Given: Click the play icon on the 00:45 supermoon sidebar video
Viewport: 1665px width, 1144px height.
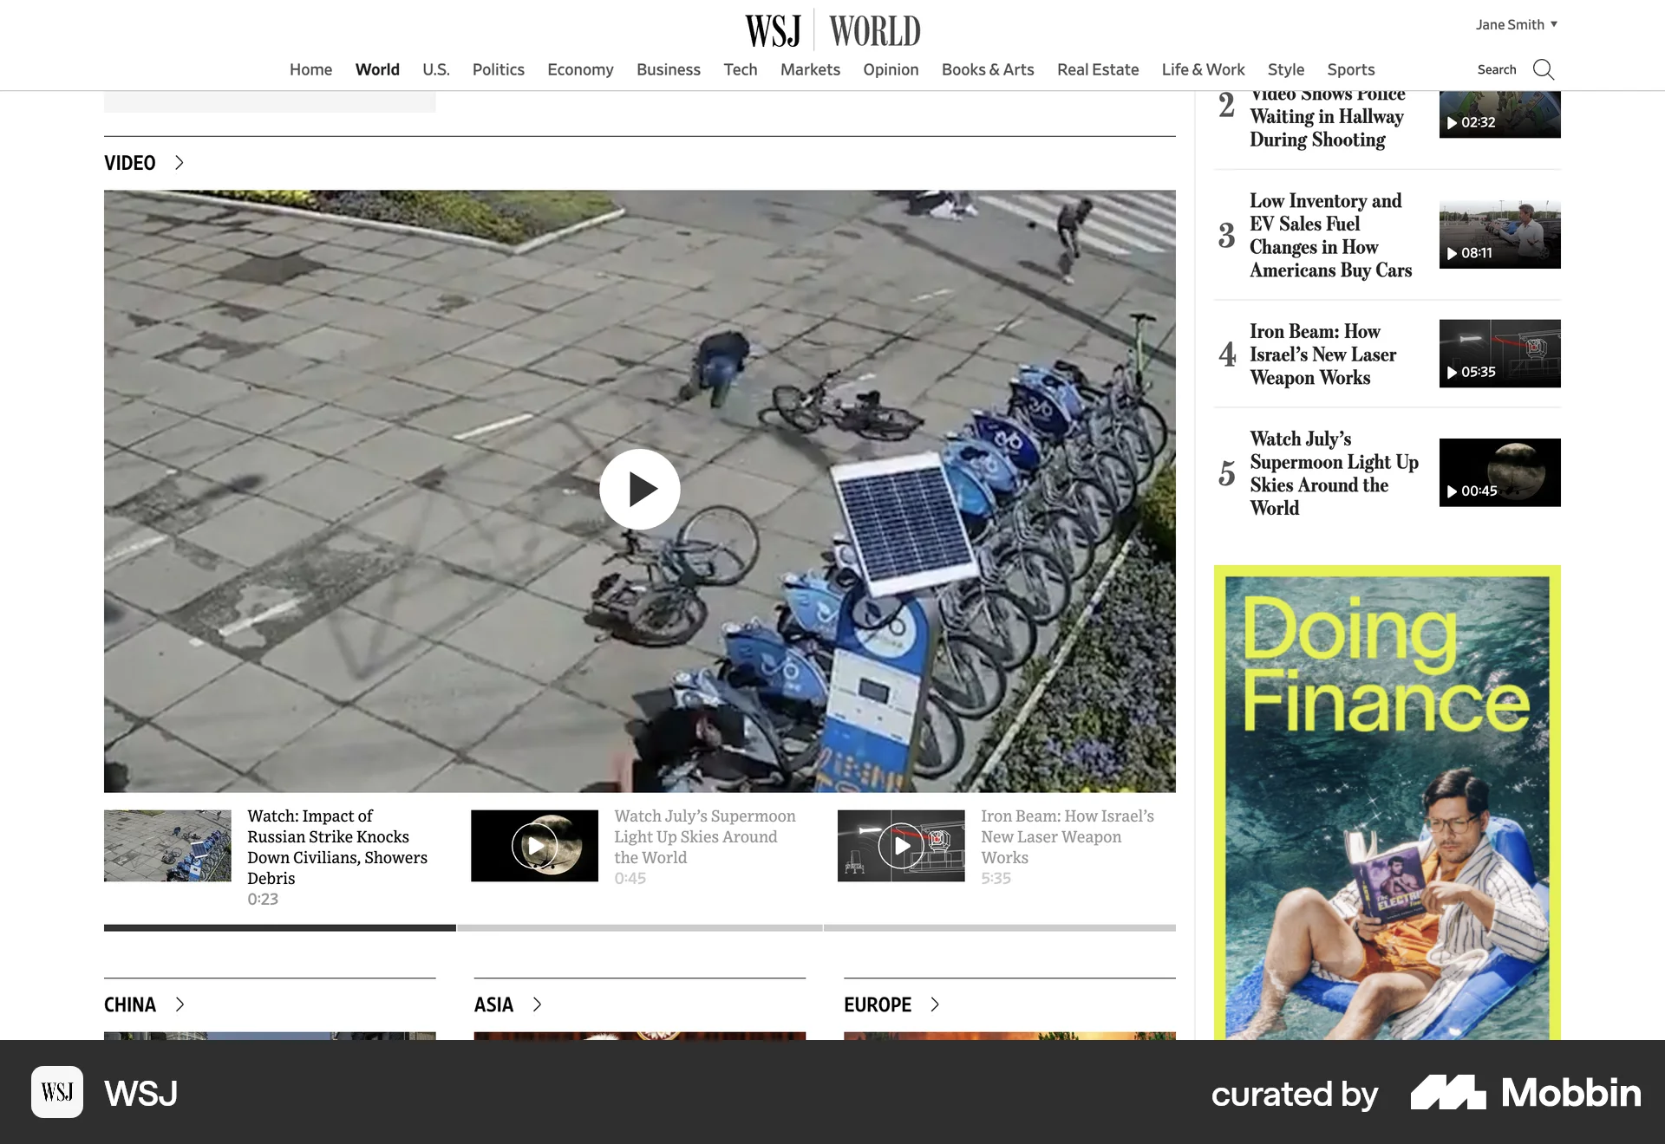Looking at the screenshot, I should coord(1452,491).
